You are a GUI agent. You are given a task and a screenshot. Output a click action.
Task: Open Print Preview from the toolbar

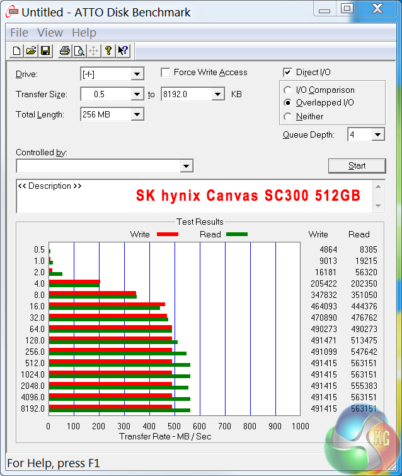(79, 51)
